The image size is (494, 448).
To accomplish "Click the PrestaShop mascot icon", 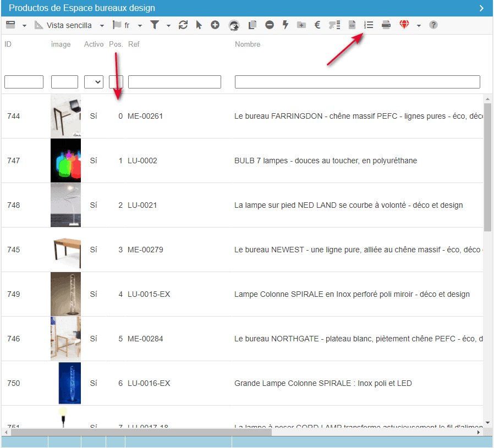I will (234, 25).
